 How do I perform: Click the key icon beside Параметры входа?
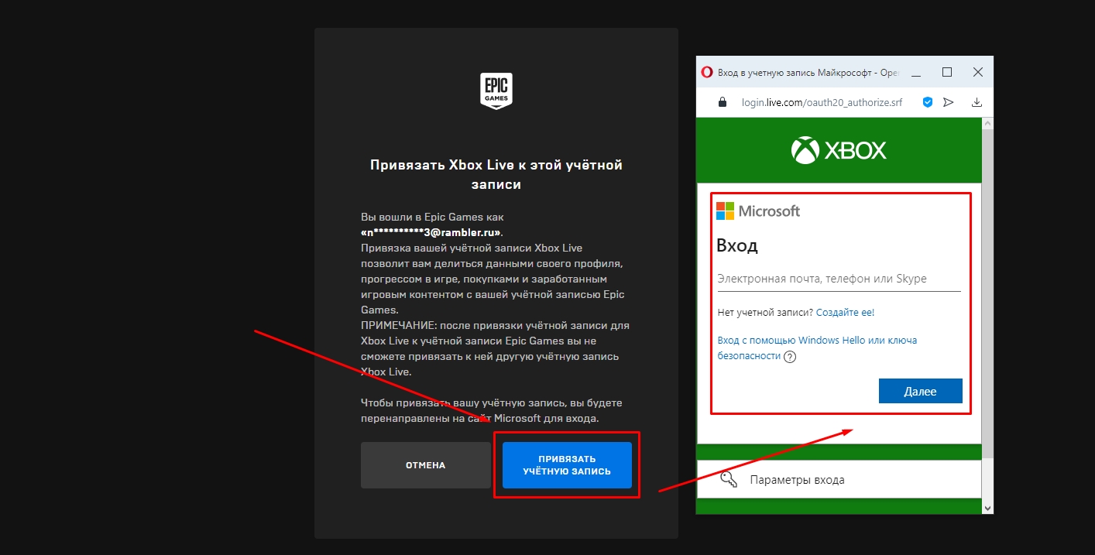(x=729, y=480)
